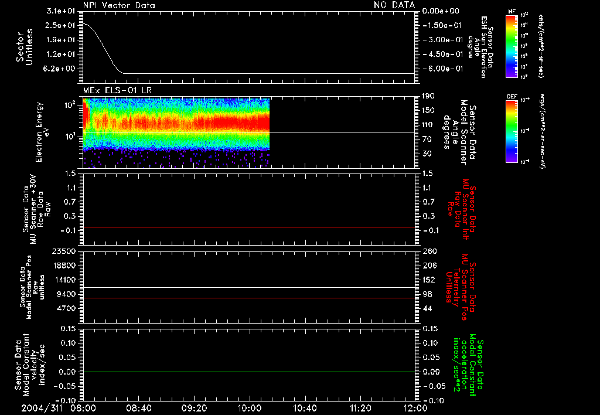Click the red 'MU Scanner Pos Telemetry' title
The height and width of the screenshot is (415, 600).
coord(461,287)
